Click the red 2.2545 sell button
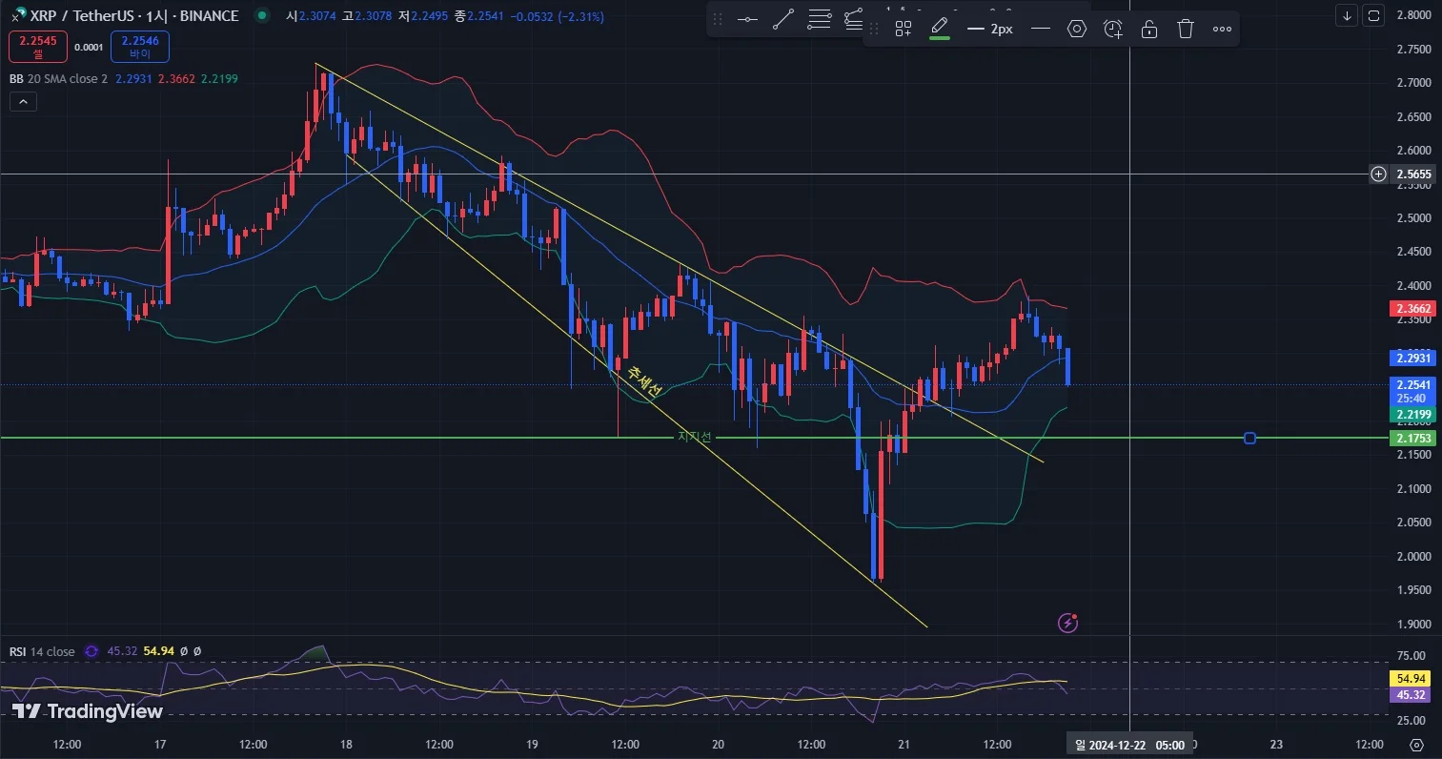 [x=38, y=46]
